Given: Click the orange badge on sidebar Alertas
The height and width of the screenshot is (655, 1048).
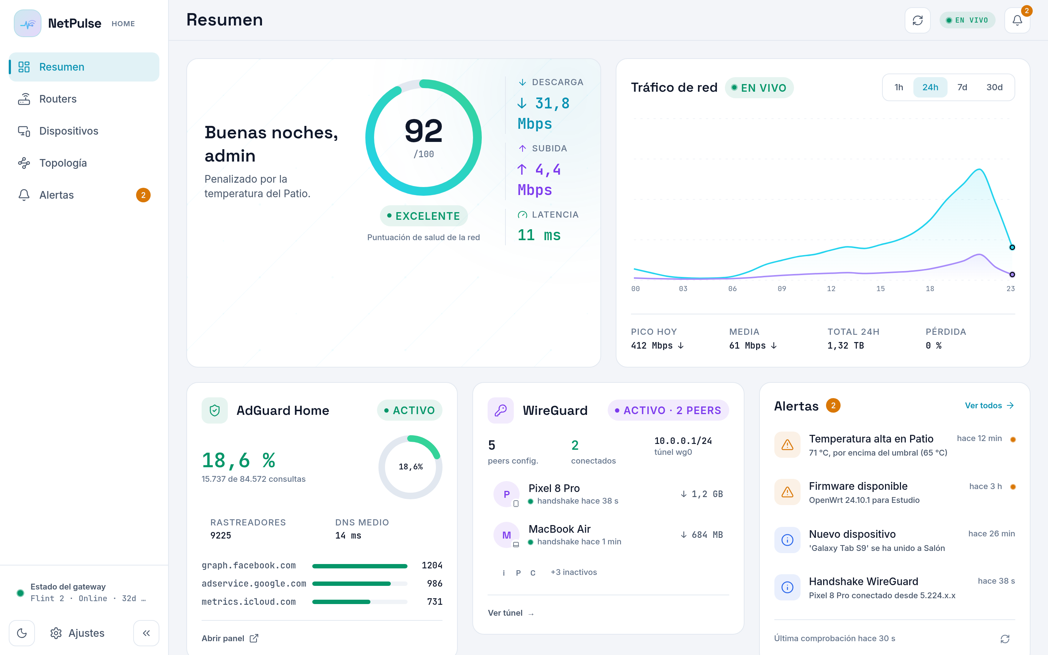Looking at the screenshot, I should pyautogui.click(x=143, y=195).
